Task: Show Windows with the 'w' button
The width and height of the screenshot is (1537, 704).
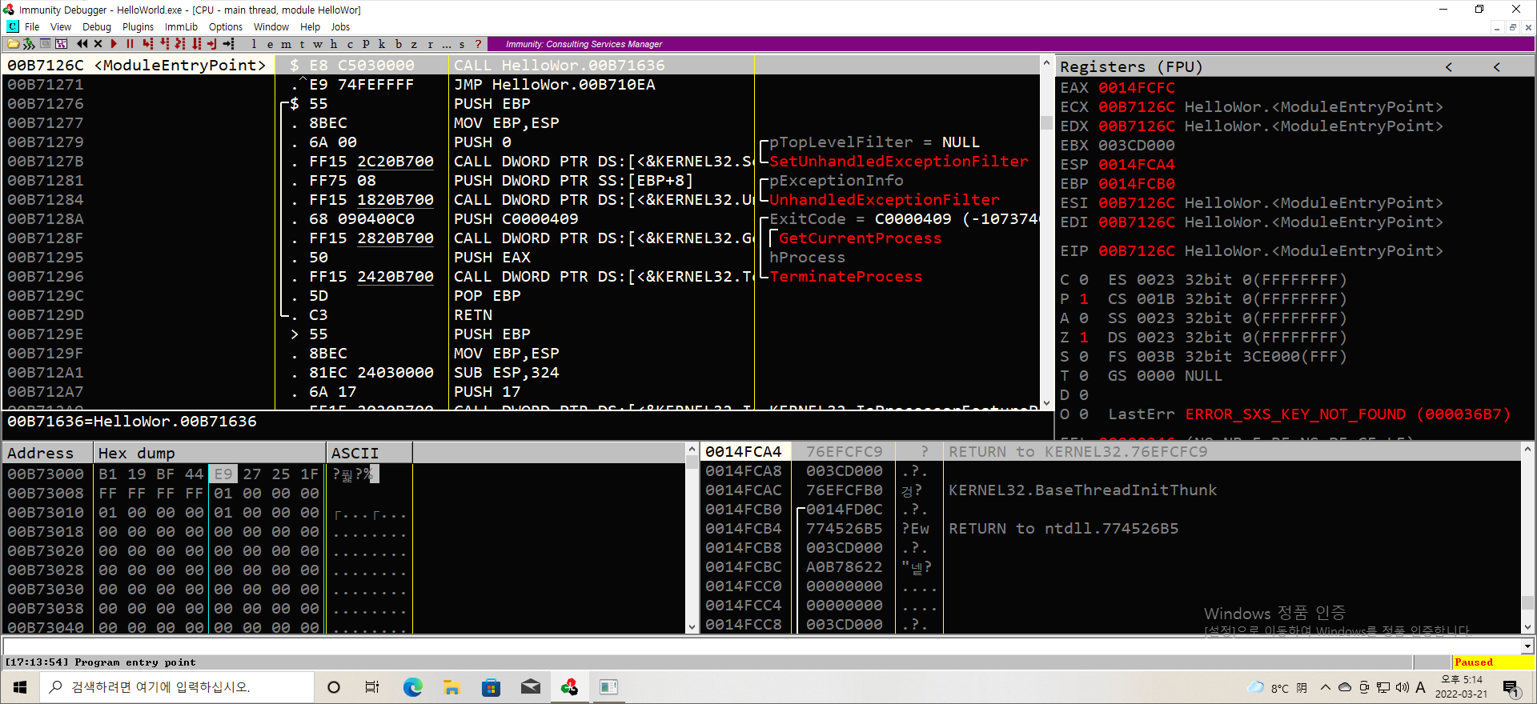Action: [318, 44]
